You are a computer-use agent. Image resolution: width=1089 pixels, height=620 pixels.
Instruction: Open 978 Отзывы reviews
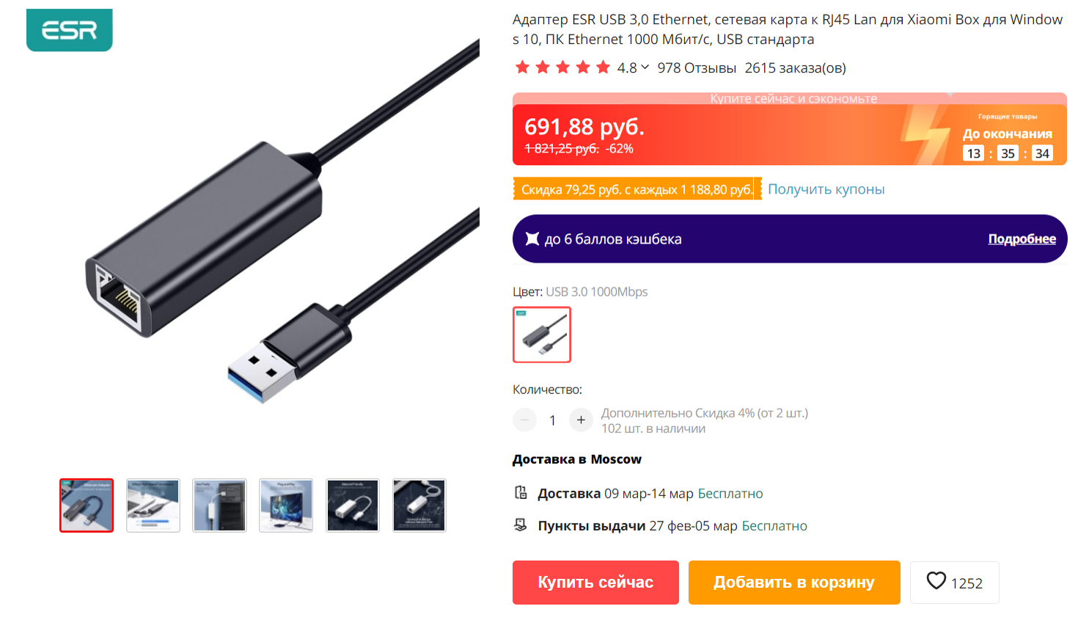tap(697, 68)
